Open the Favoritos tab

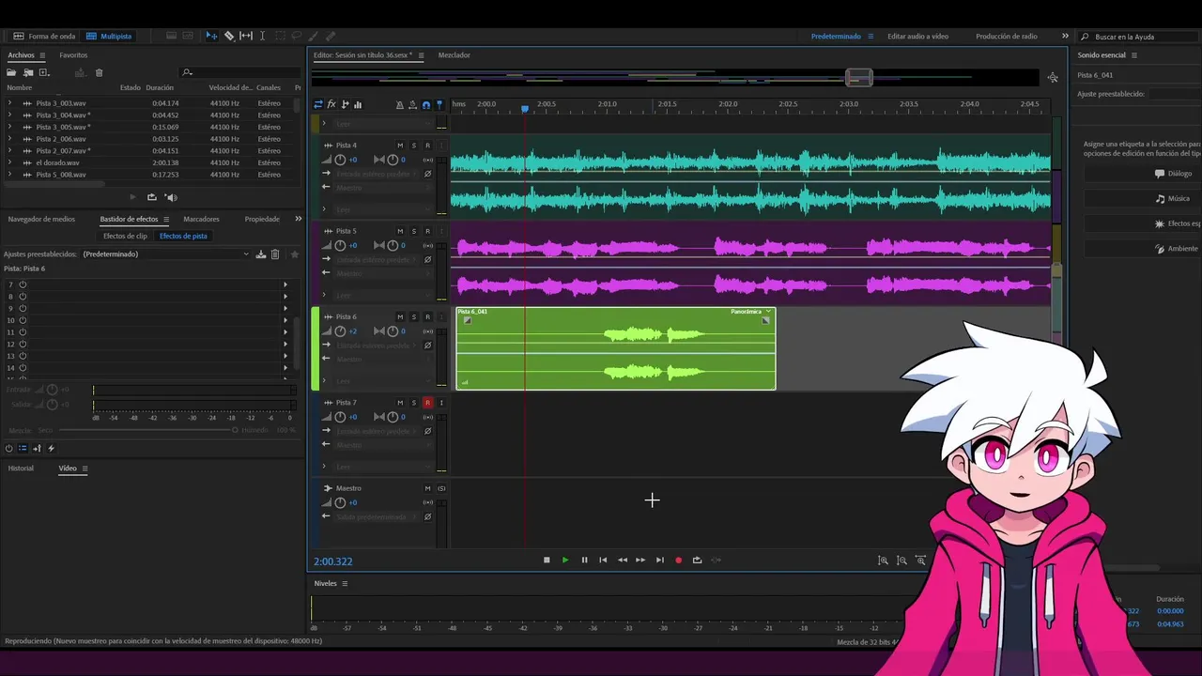coord(73,55)
